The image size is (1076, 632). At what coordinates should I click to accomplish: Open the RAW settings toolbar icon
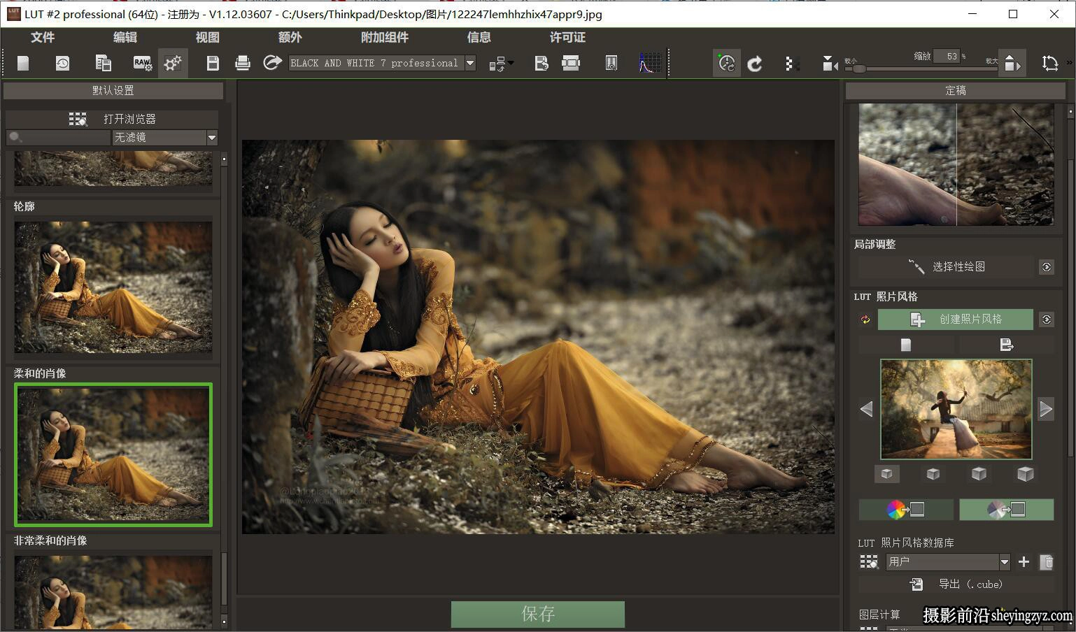[x=143, y=64]
